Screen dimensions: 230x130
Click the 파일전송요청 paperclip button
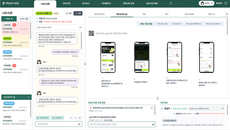[42, 118]
